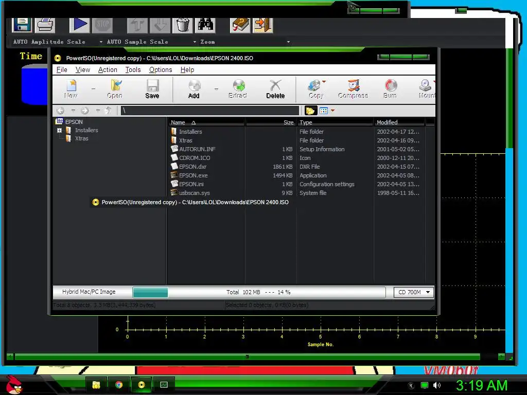Image resolution: width=527 pixels, height=395 pixels.
Task: Select the EPSON.ini file
Action: pos(191,184)
